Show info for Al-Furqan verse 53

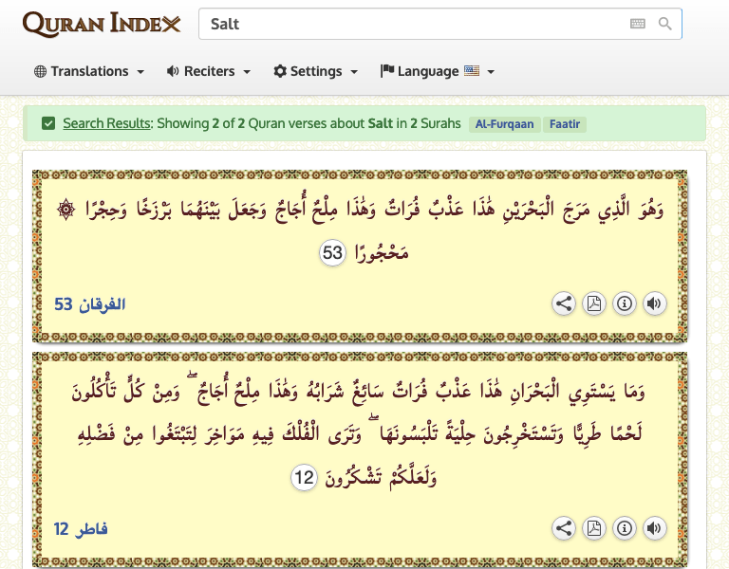click(x=625, y=303)
